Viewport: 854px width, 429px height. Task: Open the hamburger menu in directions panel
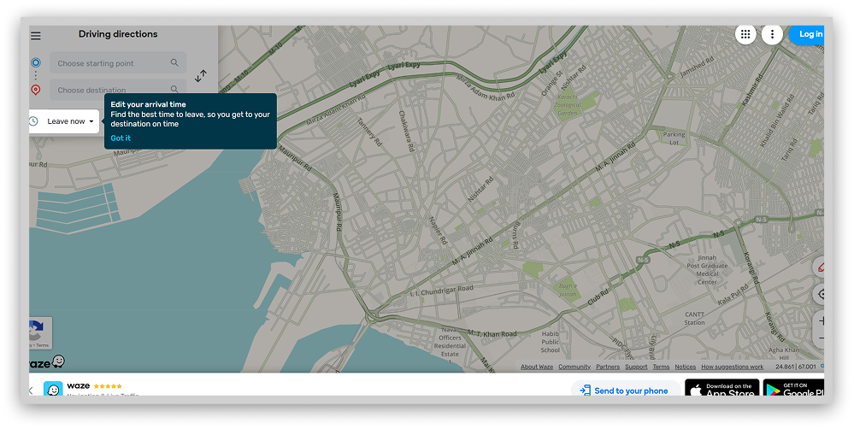point(36,36)
